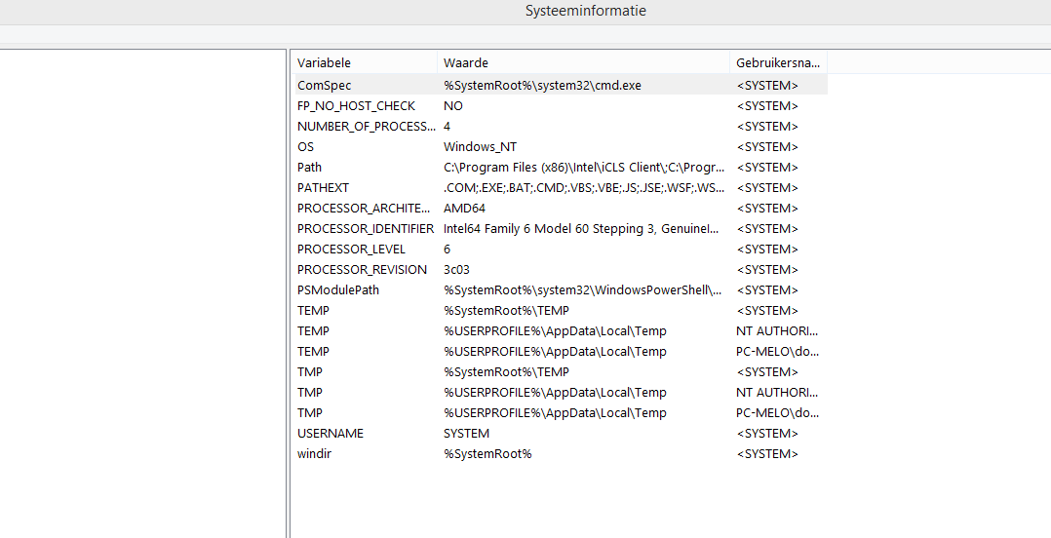Select the PROCESSOR_ARCHITECTURE row
Image resolution: width=1051 pixels, height=538 pixels.
[x=364, y=209]
